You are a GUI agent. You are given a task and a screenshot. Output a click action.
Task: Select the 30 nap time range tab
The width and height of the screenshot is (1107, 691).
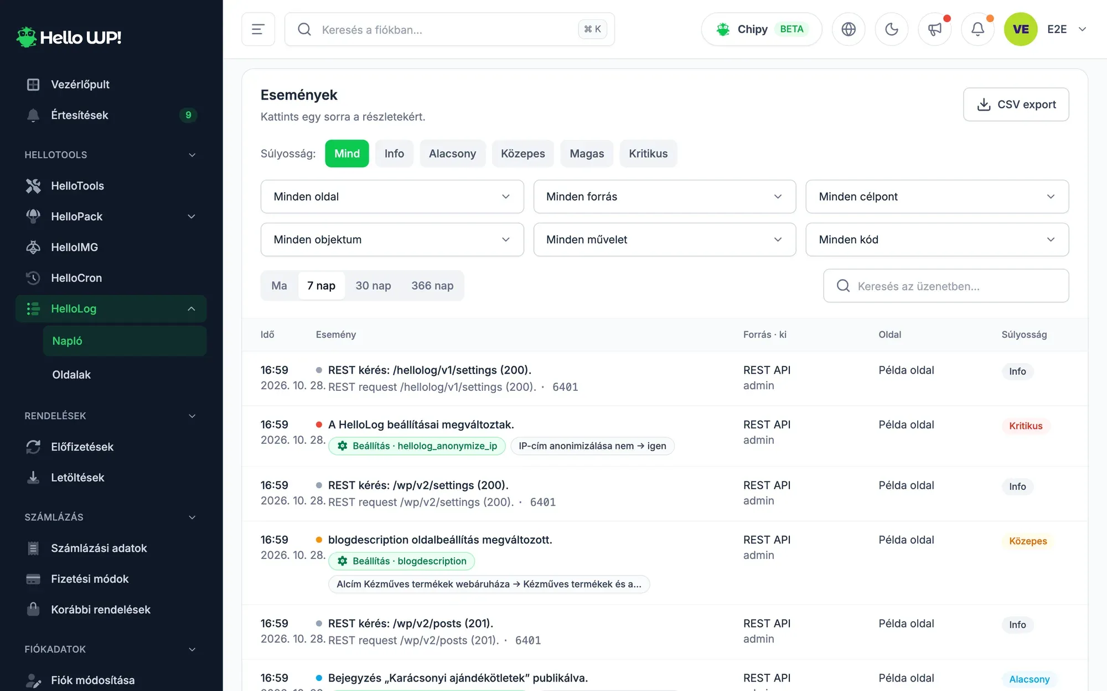(x=373, y=286)
